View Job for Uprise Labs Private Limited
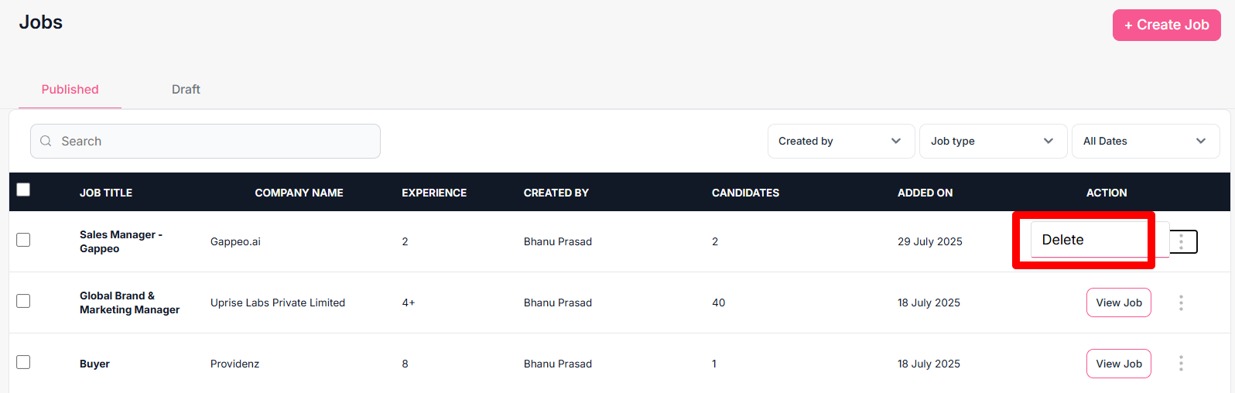The image size is (1235, 393). tap(1118, 302)
